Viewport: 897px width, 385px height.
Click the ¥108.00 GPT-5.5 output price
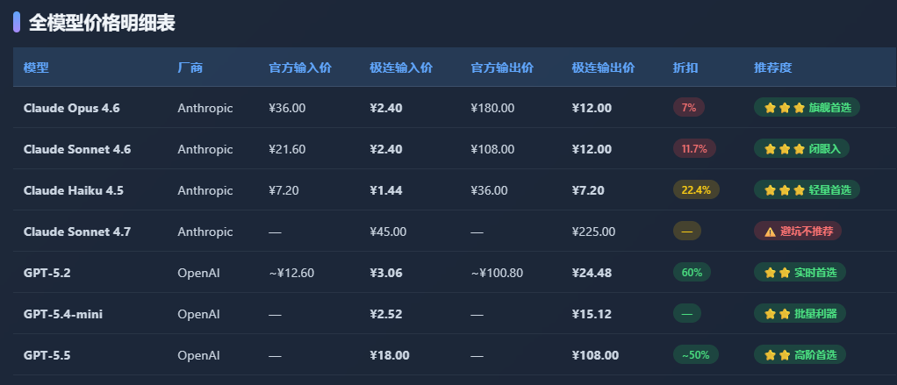pos(595,355)
